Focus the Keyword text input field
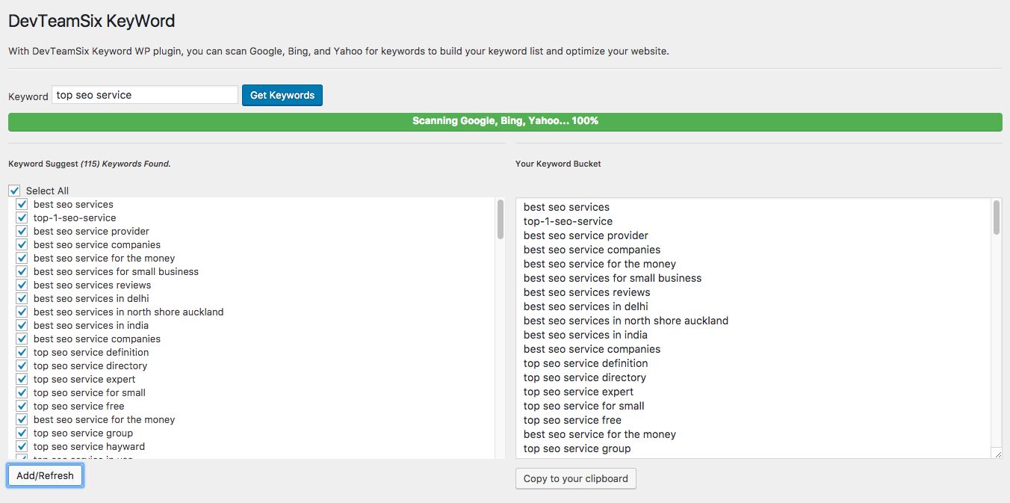The image size is (1010, 503). (145, 95)
